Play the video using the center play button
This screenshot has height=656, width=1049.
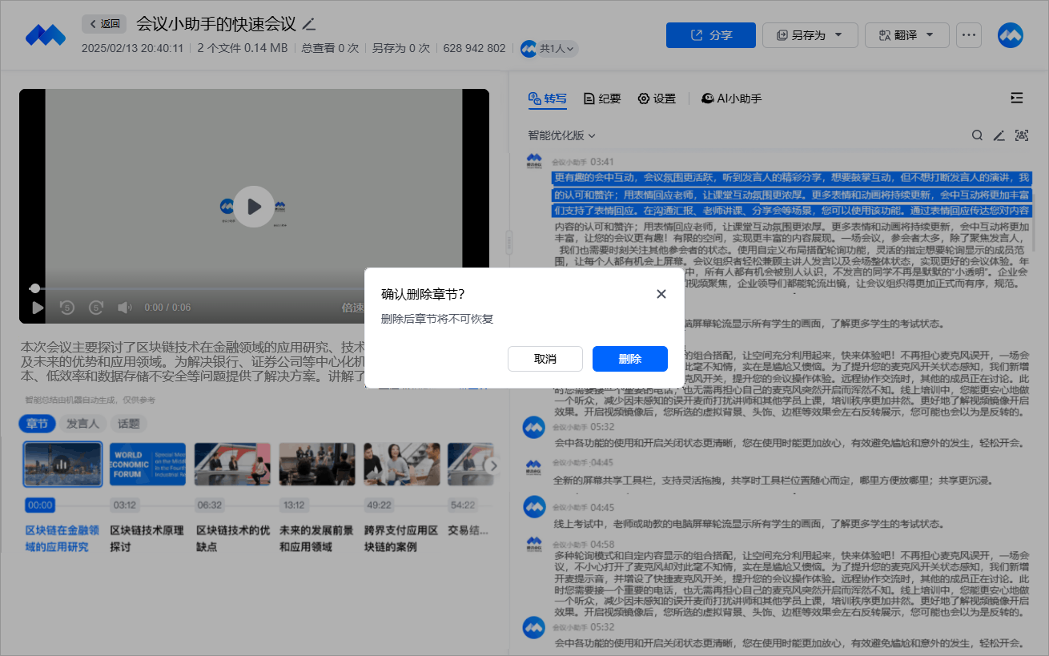pyautogui.click(x=254, y=207)
